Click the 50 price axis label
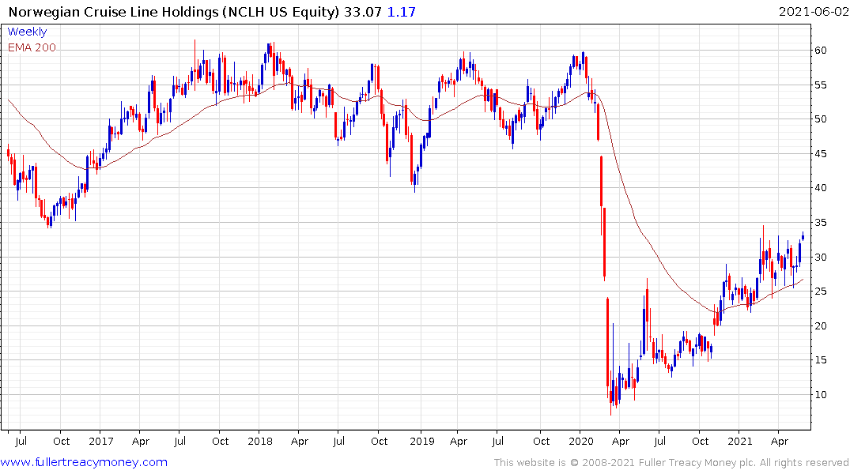The height and width of the screenshot is (474, 850). pyautogui.click(x=820, y=119)
